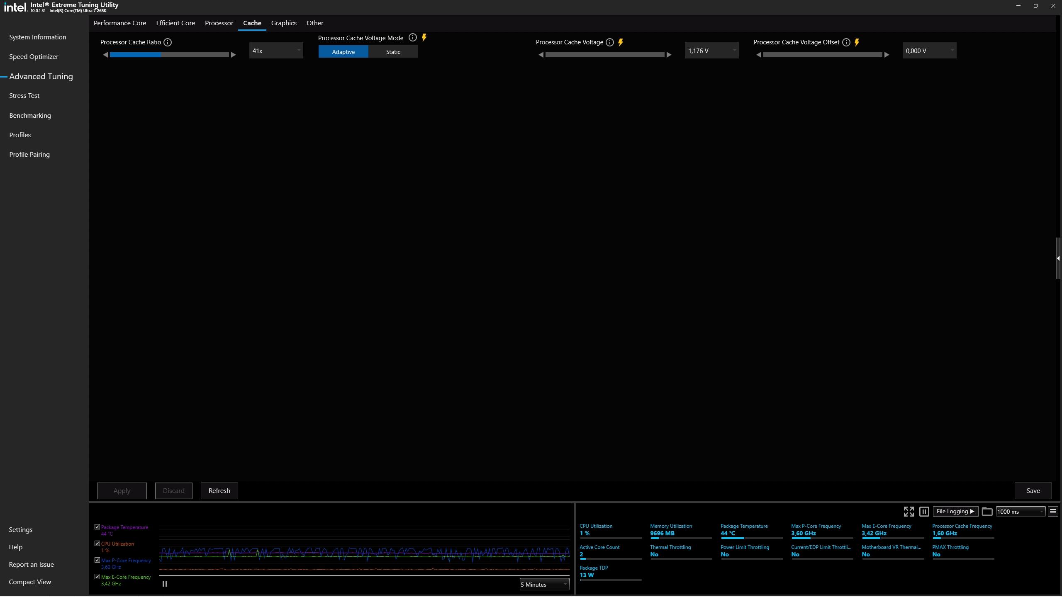Click the Refresh button
The height and width of the screenshot is (597, 1062).
tap(219, 491)
